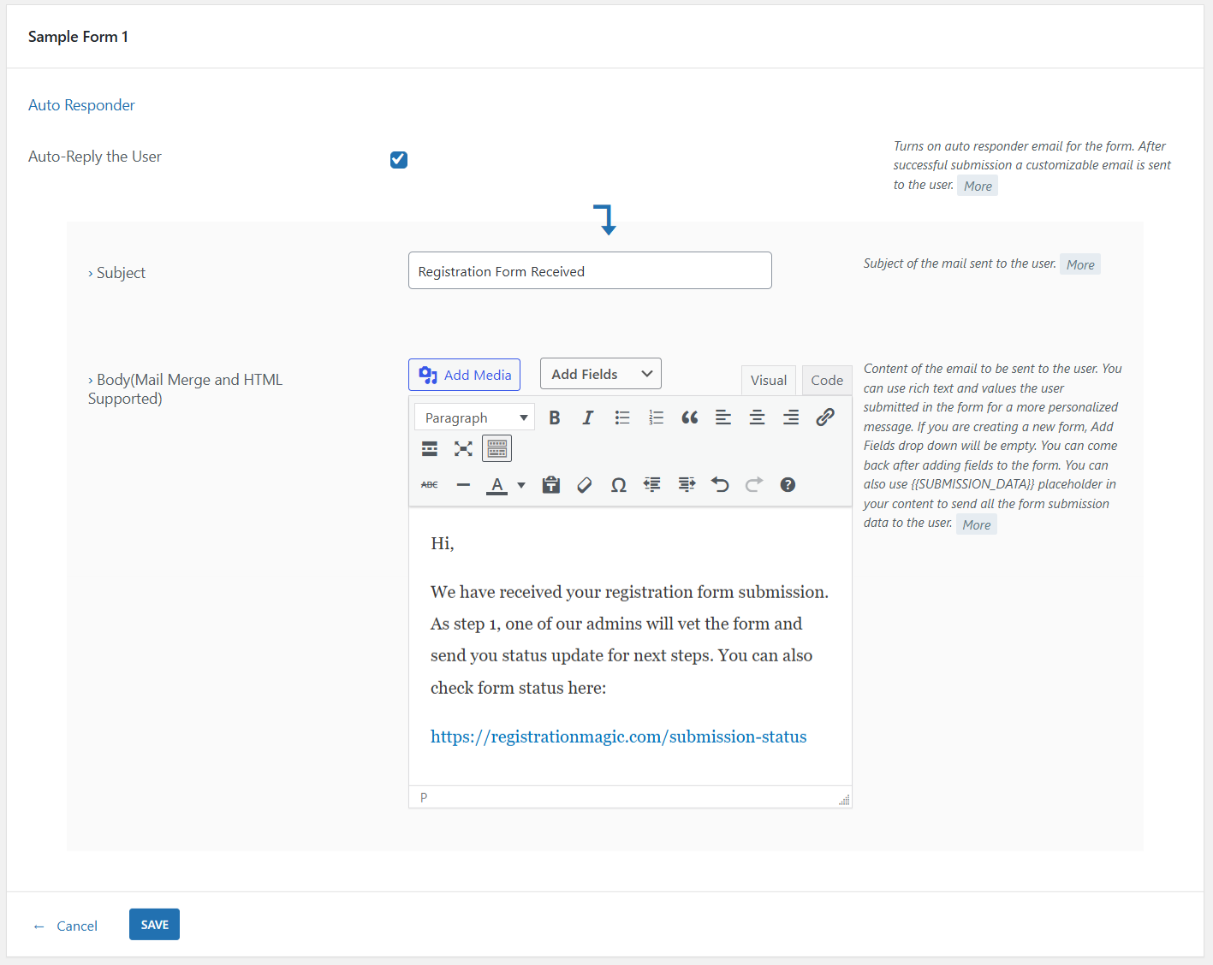1213x965 pixels.
Task: Insert special character with Omega icon
Action: pyautogui.click(x=618, y=485)
